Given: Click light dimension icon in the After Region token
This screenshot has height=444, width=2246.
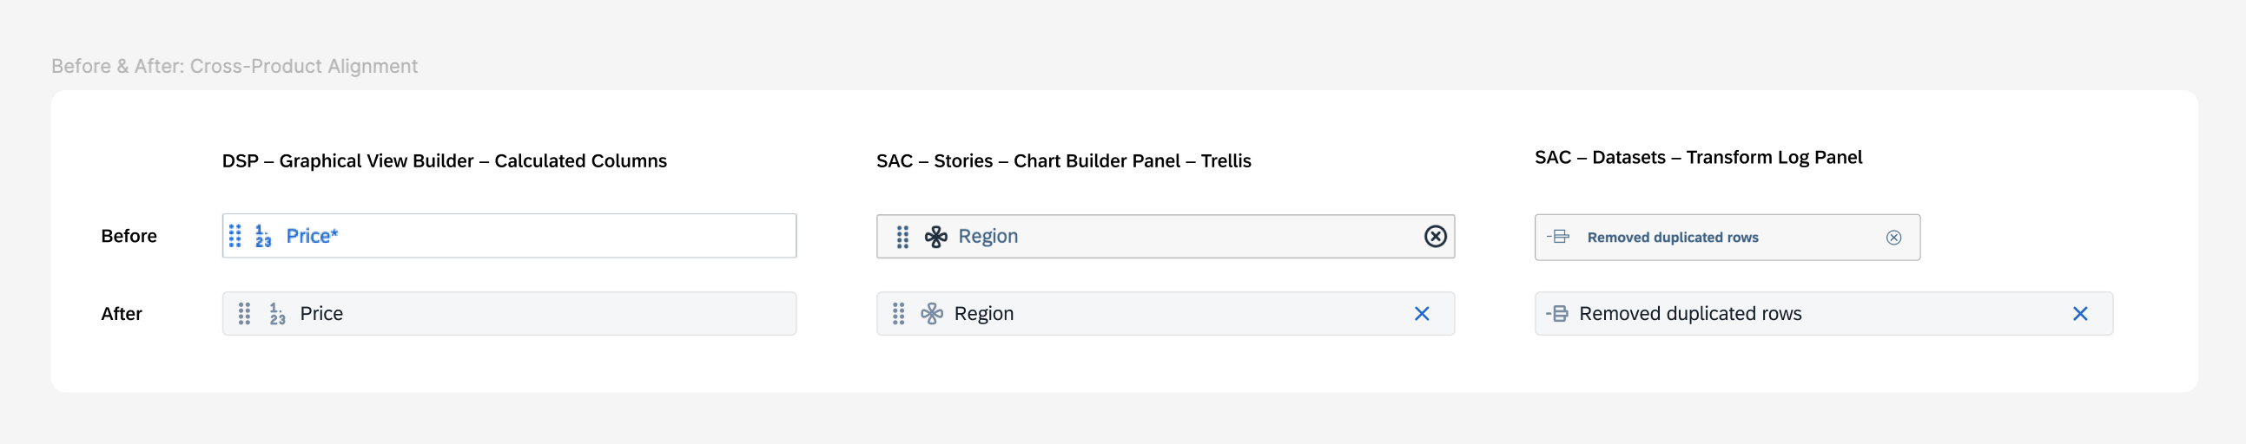Looking at the screenshot, I should (x=932, y=313).
